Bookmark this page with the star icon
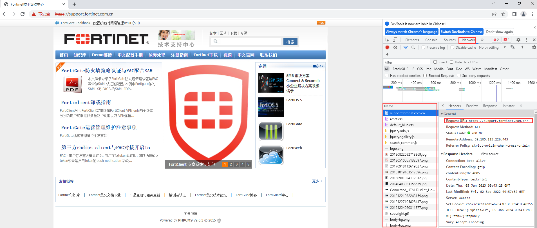 point(503,14)
